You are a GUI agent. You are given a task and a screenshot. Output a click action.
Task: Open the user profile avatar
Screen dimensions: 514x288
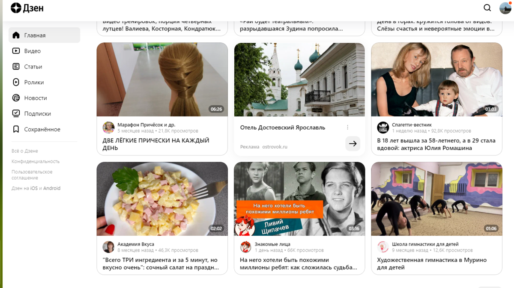coord(505,8)
